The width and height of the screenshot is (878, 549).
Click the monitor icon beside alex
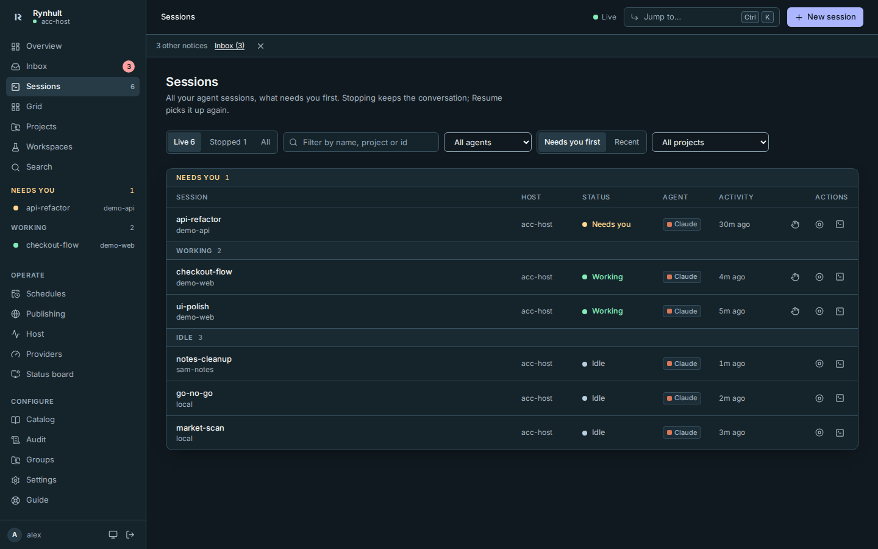point(113,535)
